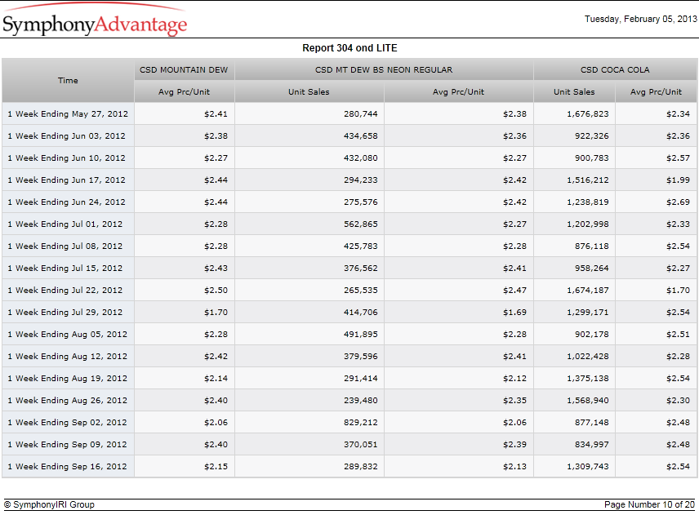Click the Coca Cola unit sales value 1,568,940

pos(588,401)
